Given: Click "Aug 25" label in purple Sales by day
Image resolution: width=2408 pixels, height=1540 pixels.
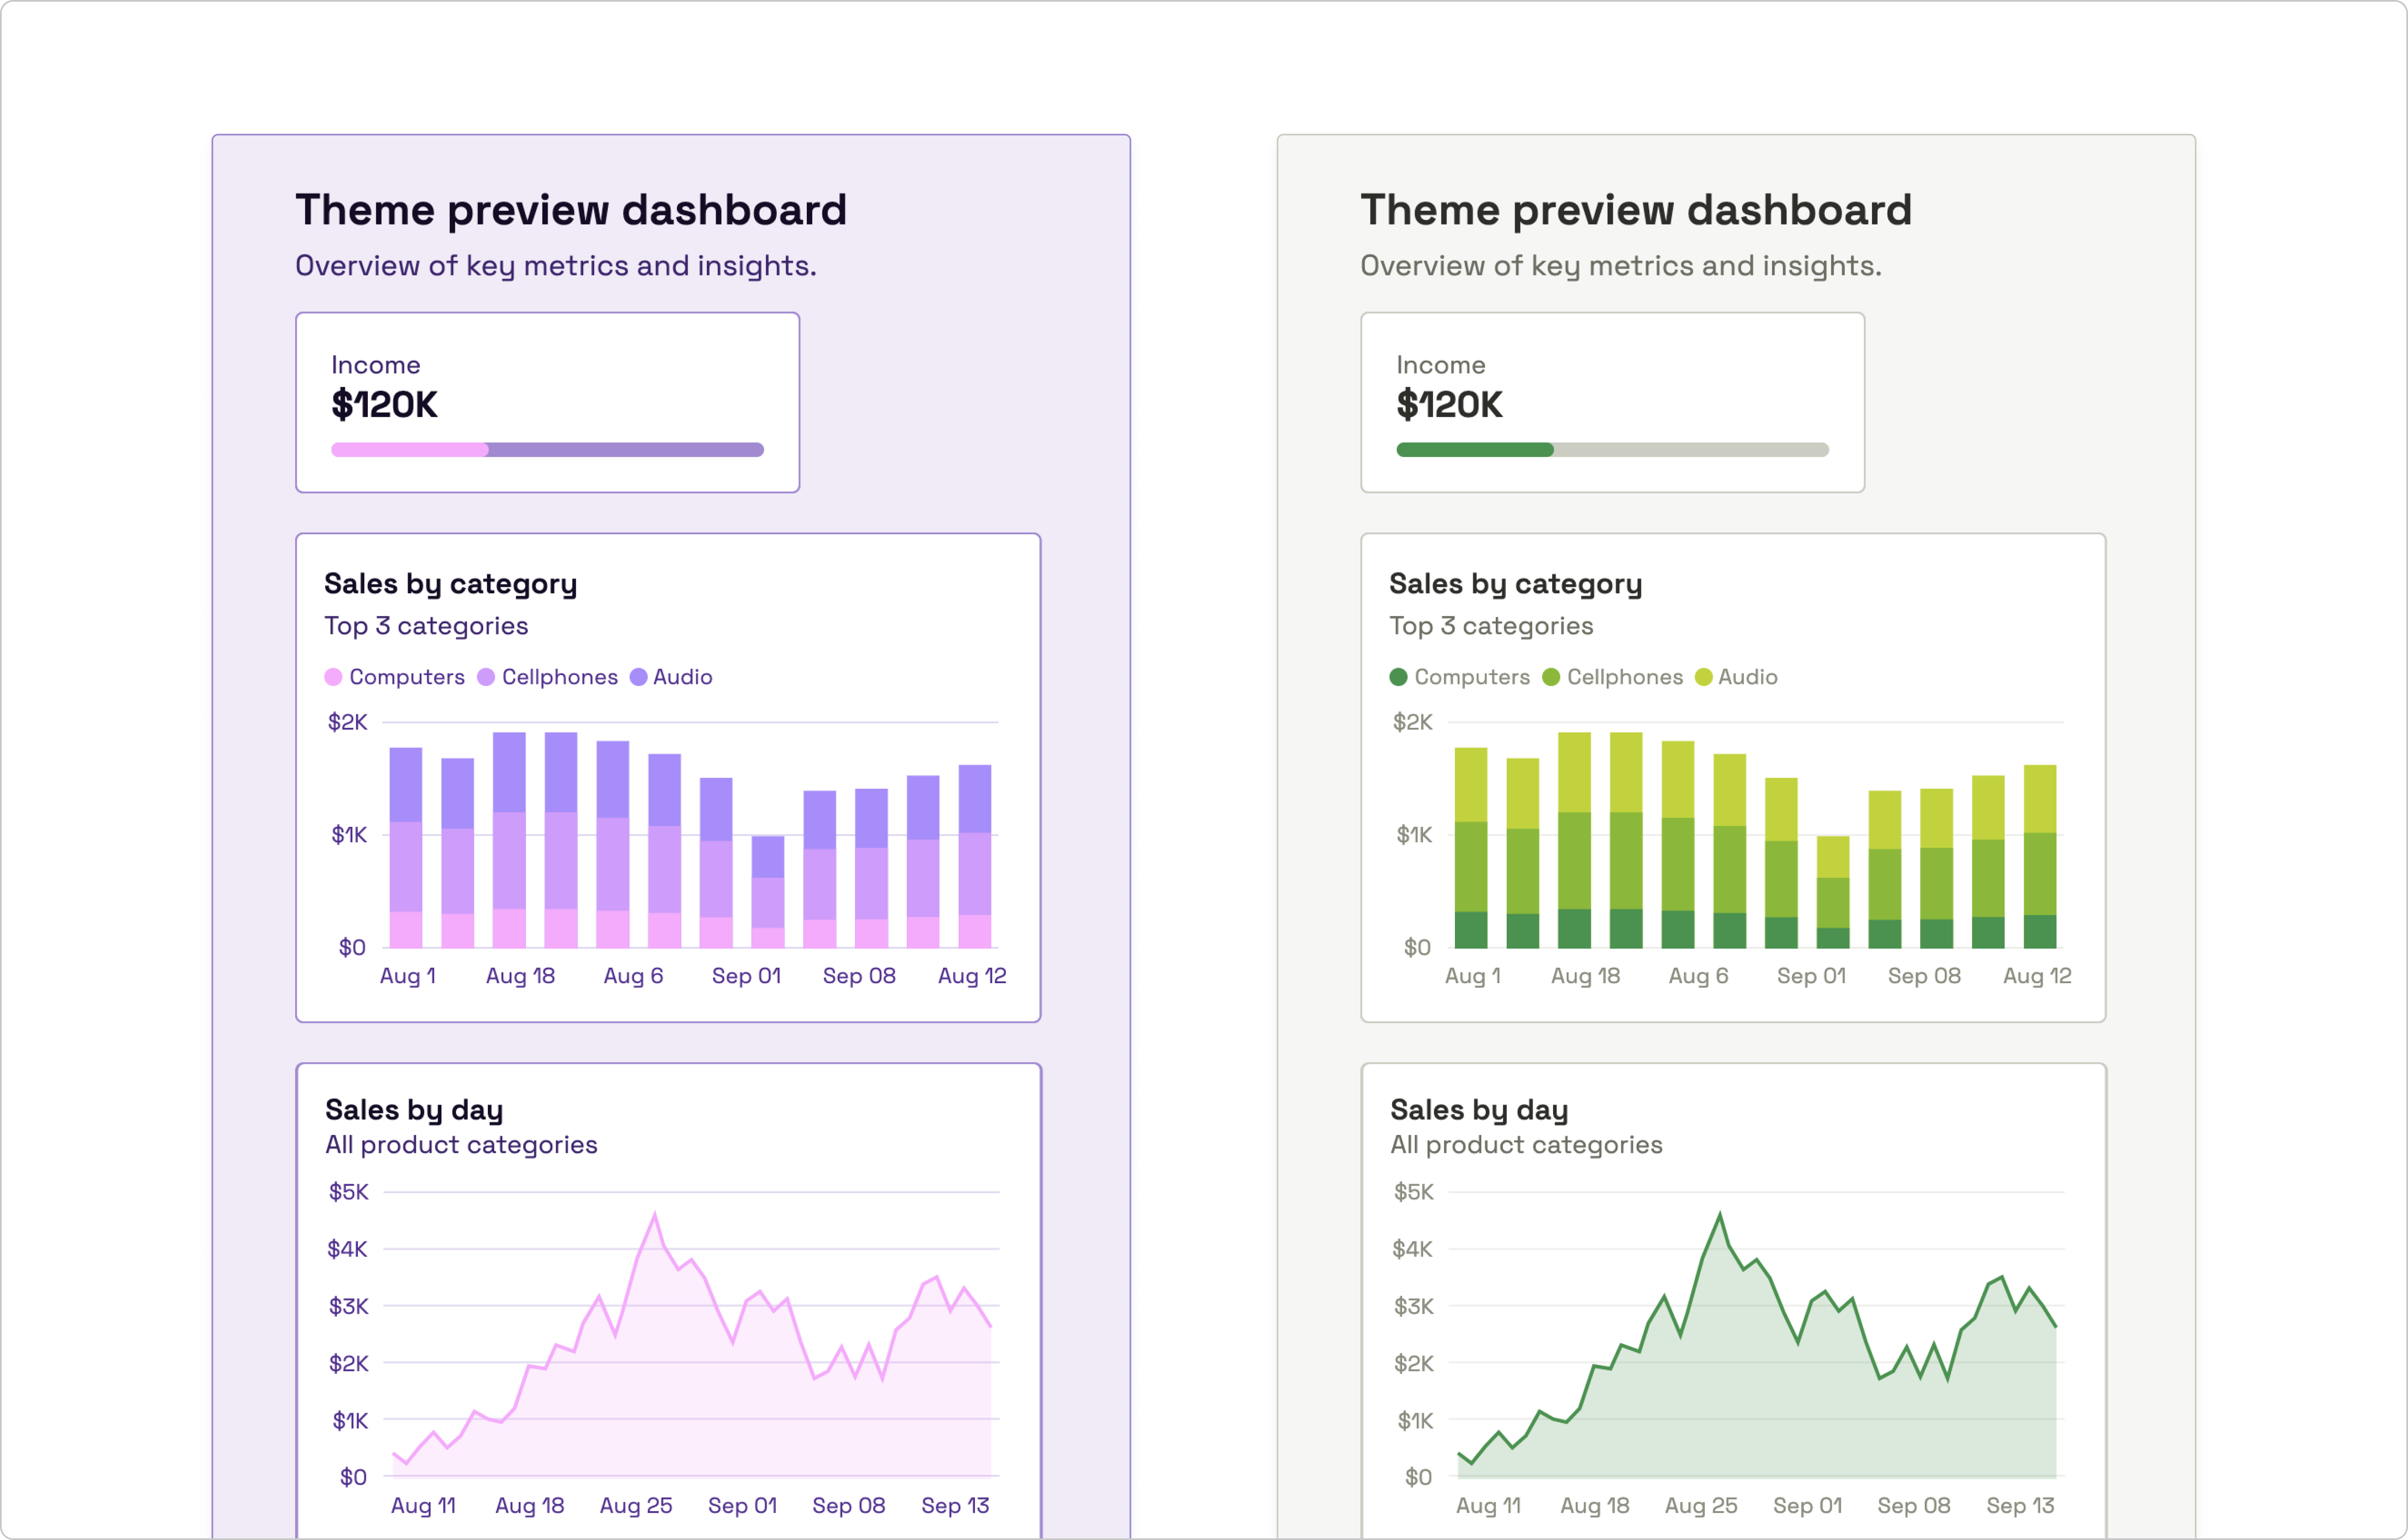Looking at the screenshot, I should [636, 1506].
